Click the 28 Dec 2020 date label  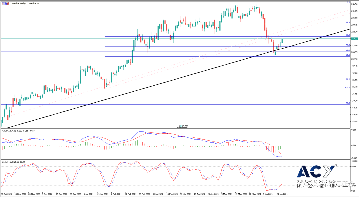click(76, 194)
